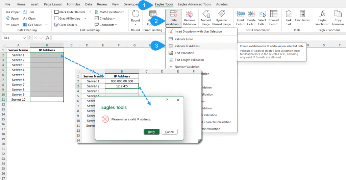Apply Gray All Borders
The width and height of the screenshot is (346, 180).
pyautogui.click(x=67, y=18)
